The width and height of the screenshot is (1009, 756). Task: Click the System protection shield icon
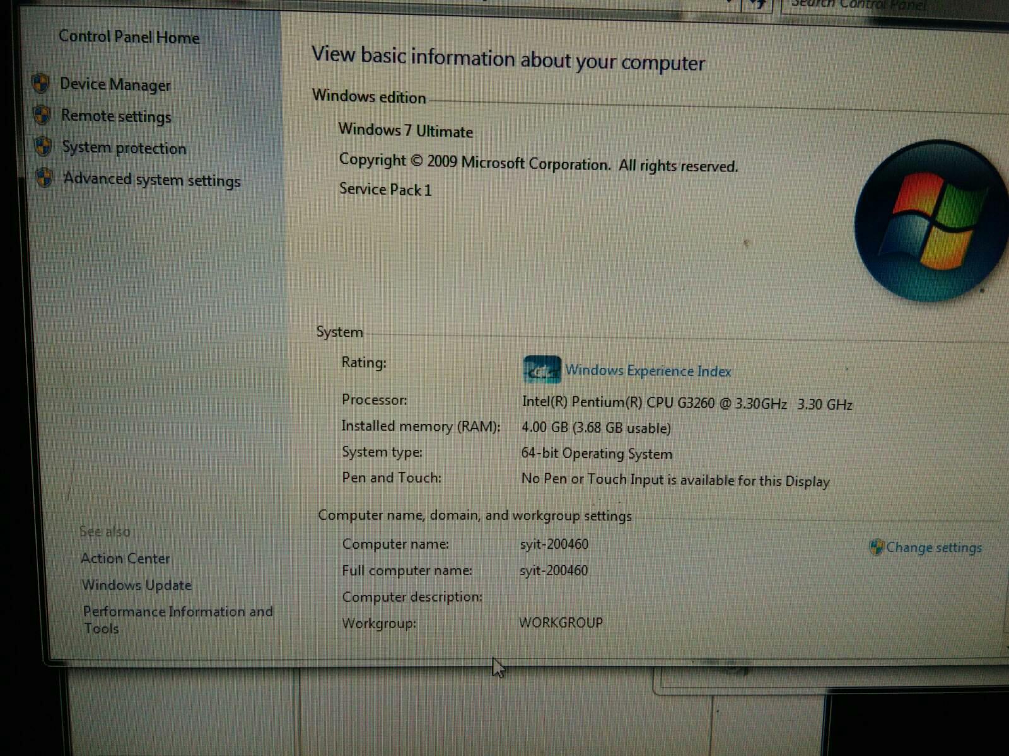(x=43, y=146)
